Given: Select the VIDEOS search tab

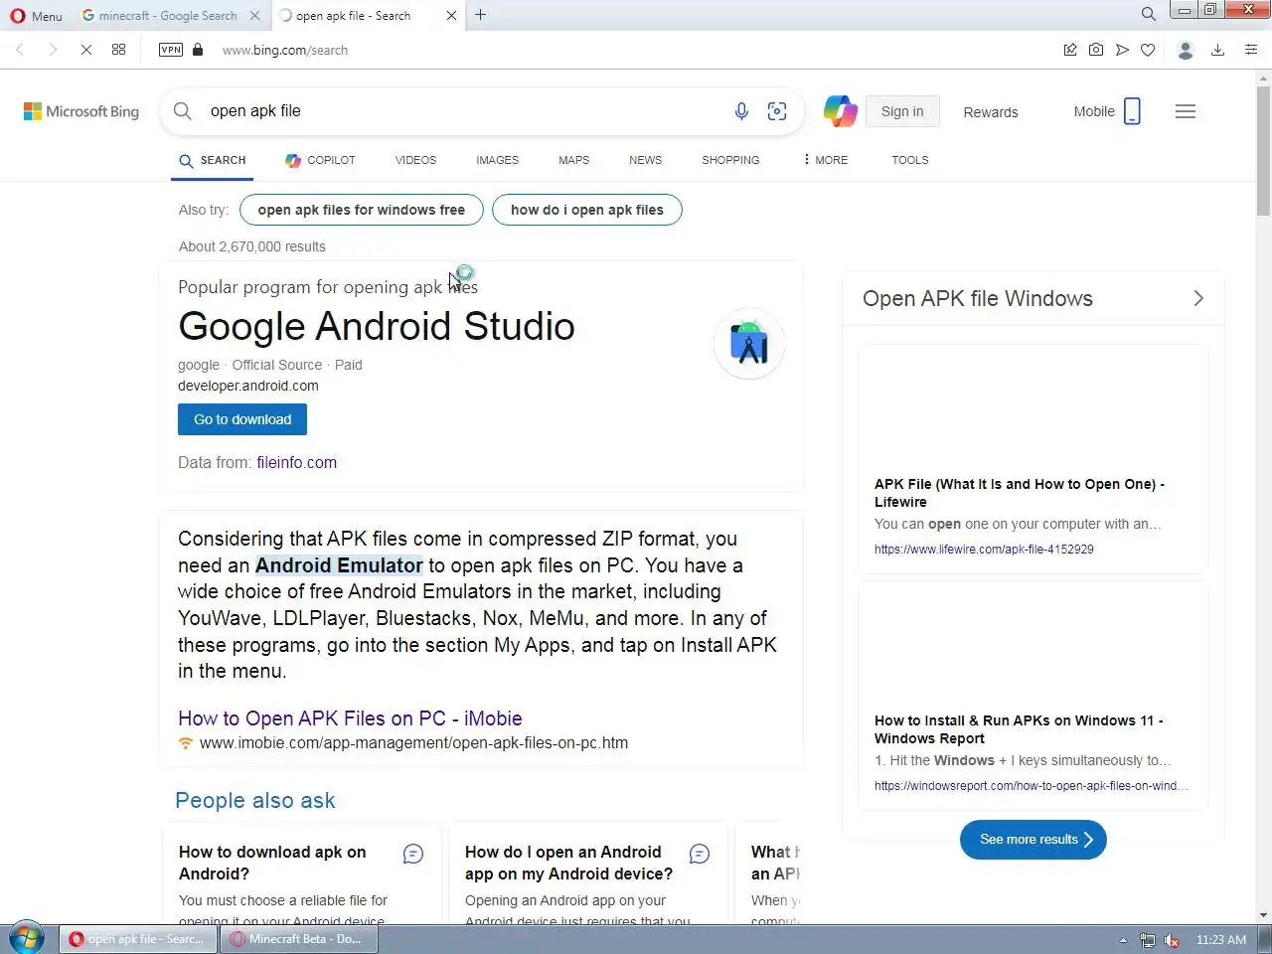Looking at the screenshot, I should [415, 160].
